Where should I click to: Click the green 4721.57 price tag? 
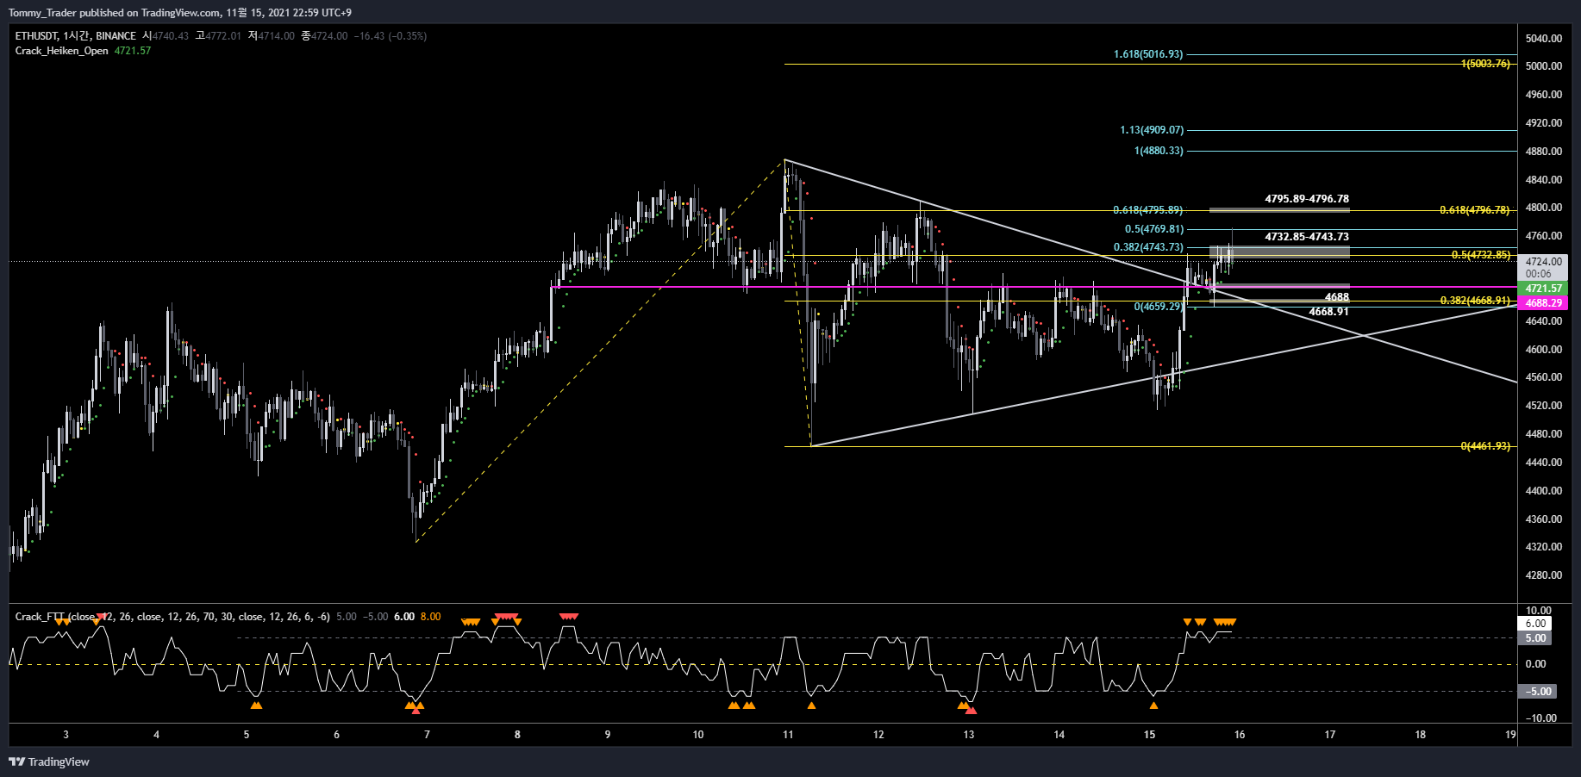click(1543, 289)
